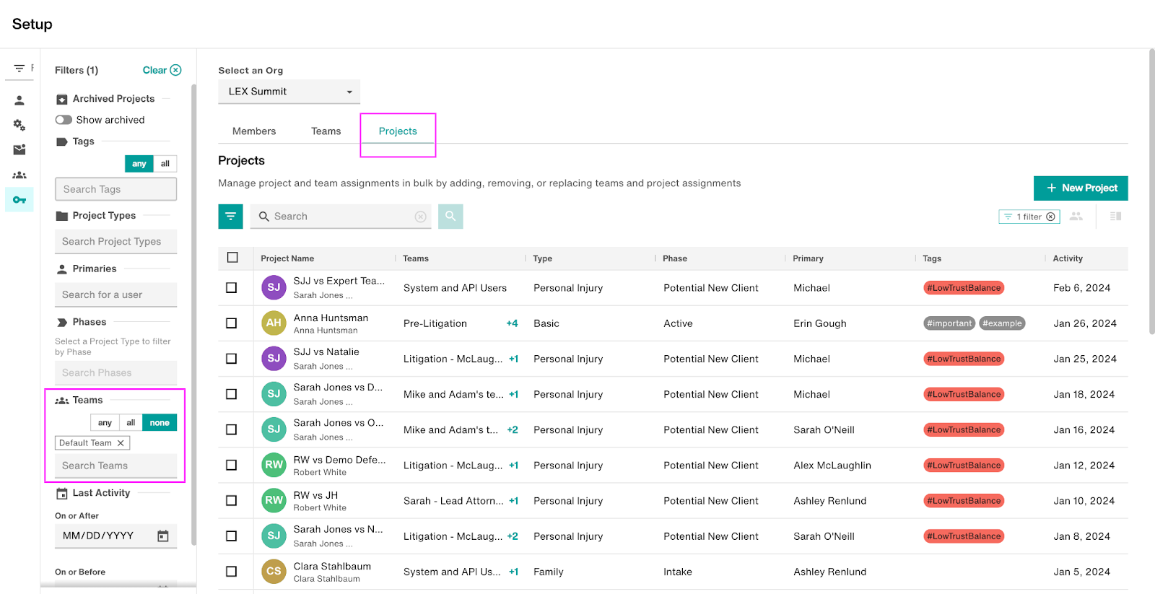1155x594 pixels.
Task: Open the gears settings sidebar icon
Action: point(19,125)
